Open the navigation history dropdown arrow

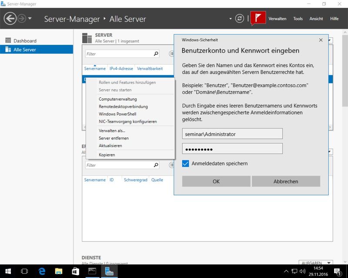[30, 19]
